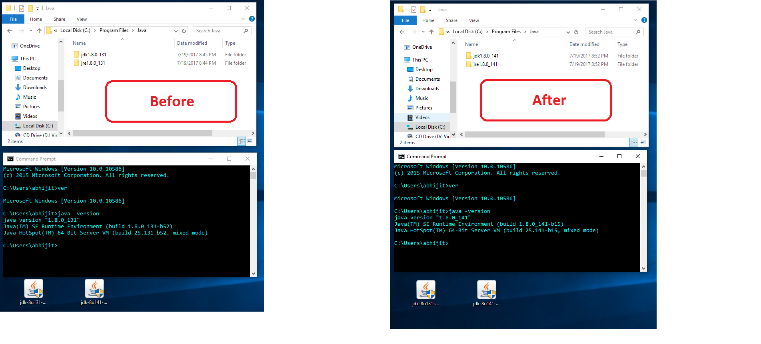Screen dimensions: 761x344
Task: Open Help in the Before Explorer window
Action: pos(252,19)
